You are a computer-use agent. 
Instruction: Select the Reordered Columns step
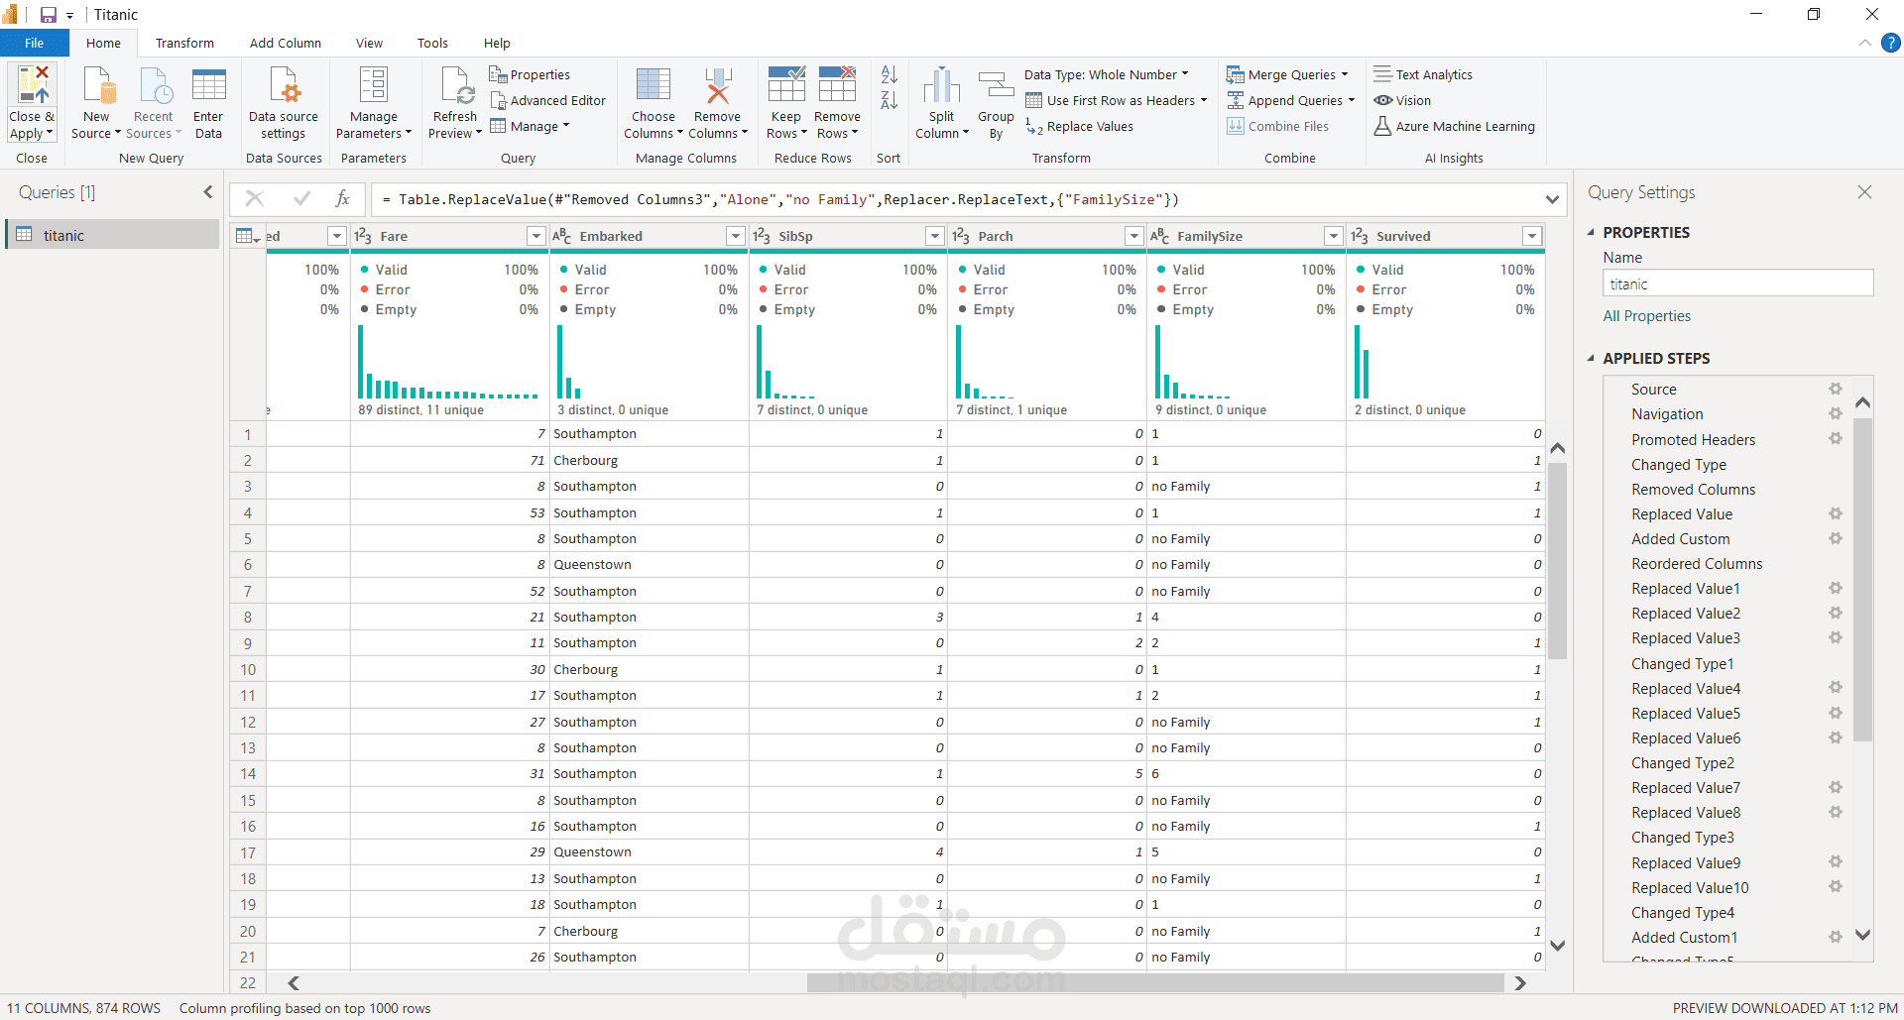(1698, 564)
